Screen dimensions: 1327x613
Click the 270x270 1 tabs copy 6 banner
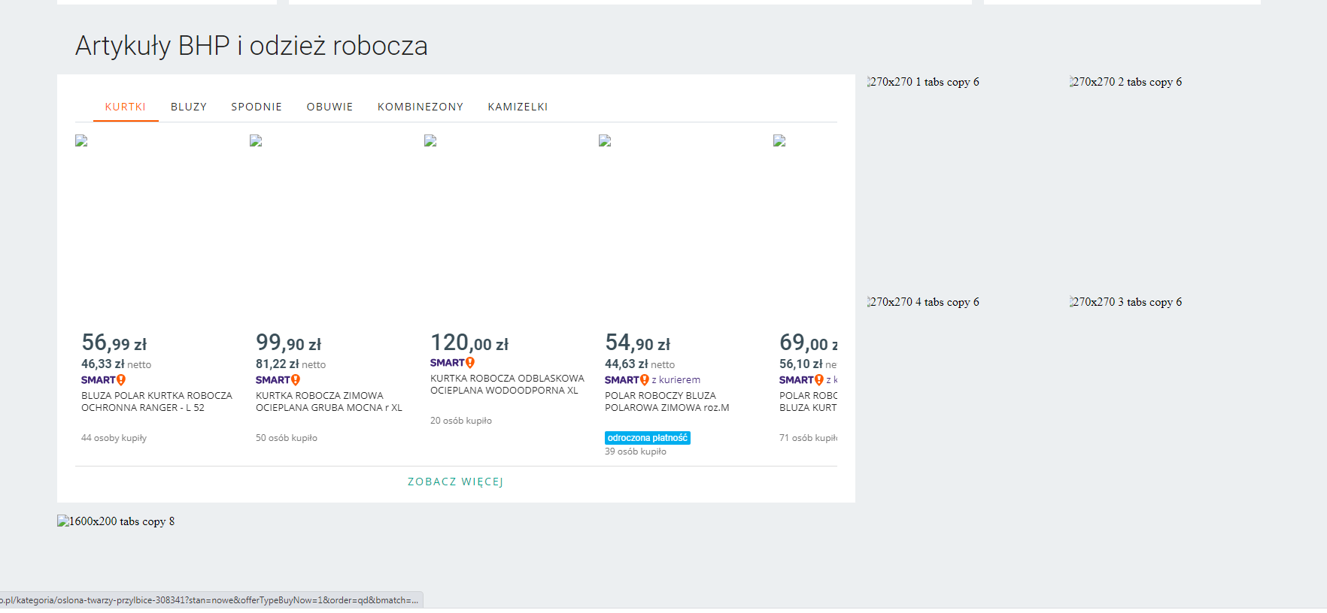(923, 82)
